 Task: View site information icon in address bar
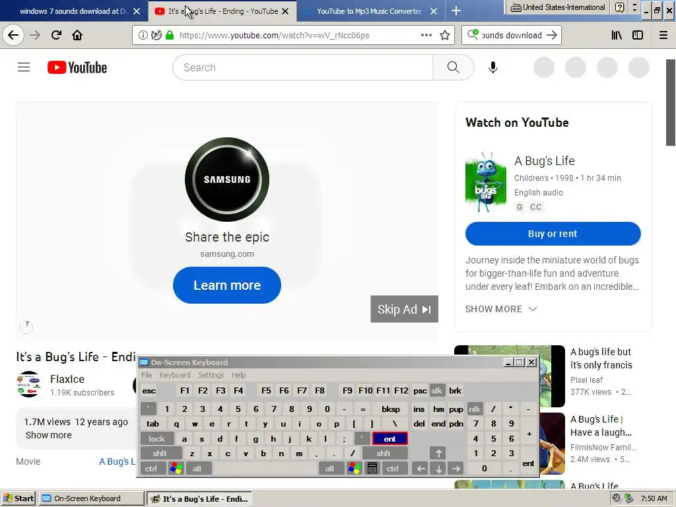[x=143, y=36]
